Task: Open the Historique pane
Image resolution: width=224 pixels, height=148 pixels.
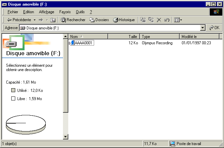Action: pyautogui.click(x=124, y=20)
